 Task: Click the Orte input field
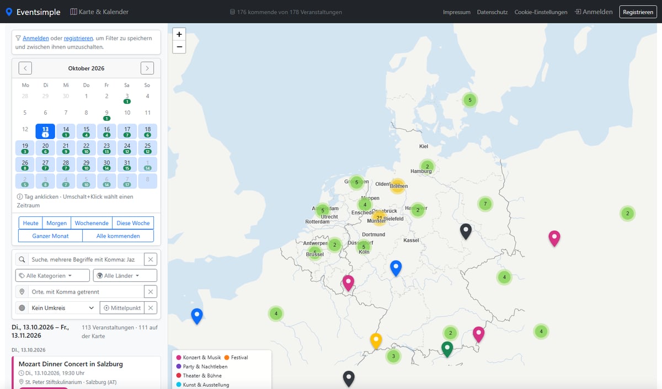pos(86,292)
